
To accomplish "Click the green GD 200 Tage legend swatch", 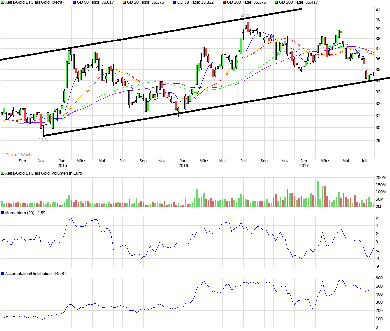I will tap(276, 2).
